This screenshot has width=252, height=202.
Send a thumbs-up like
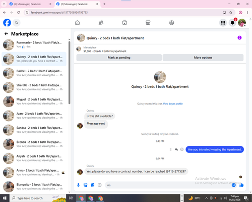(241, 185)
